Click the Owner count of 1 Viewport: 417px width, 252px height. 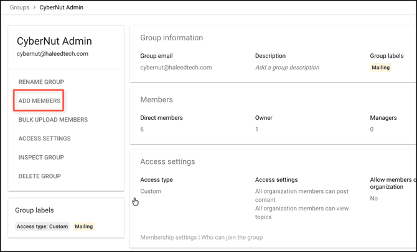point(257,130)
